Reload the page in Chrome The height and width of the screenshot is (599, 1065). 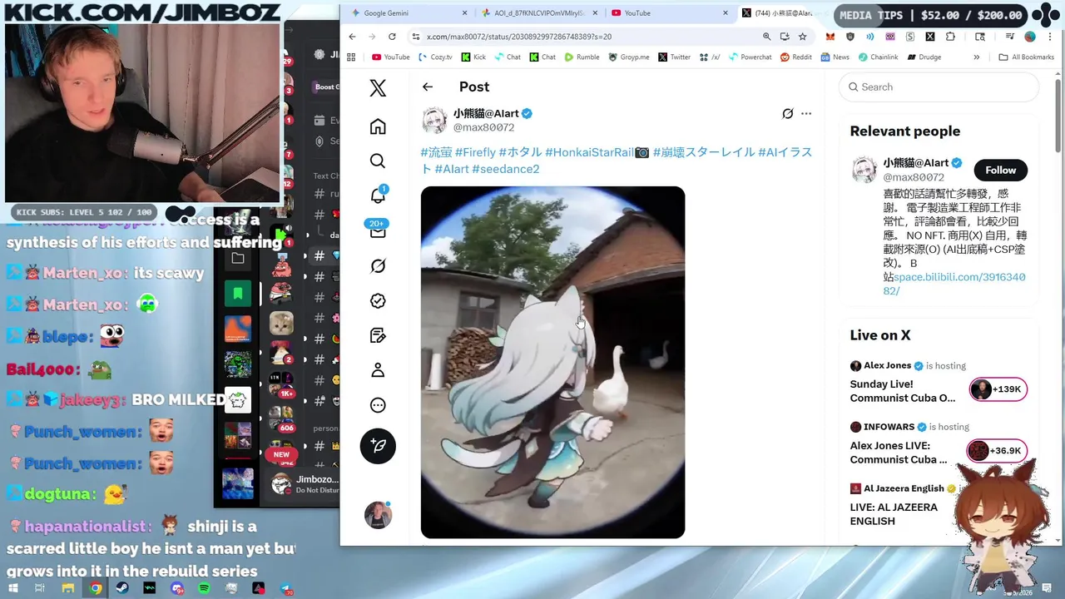point(392,37)
